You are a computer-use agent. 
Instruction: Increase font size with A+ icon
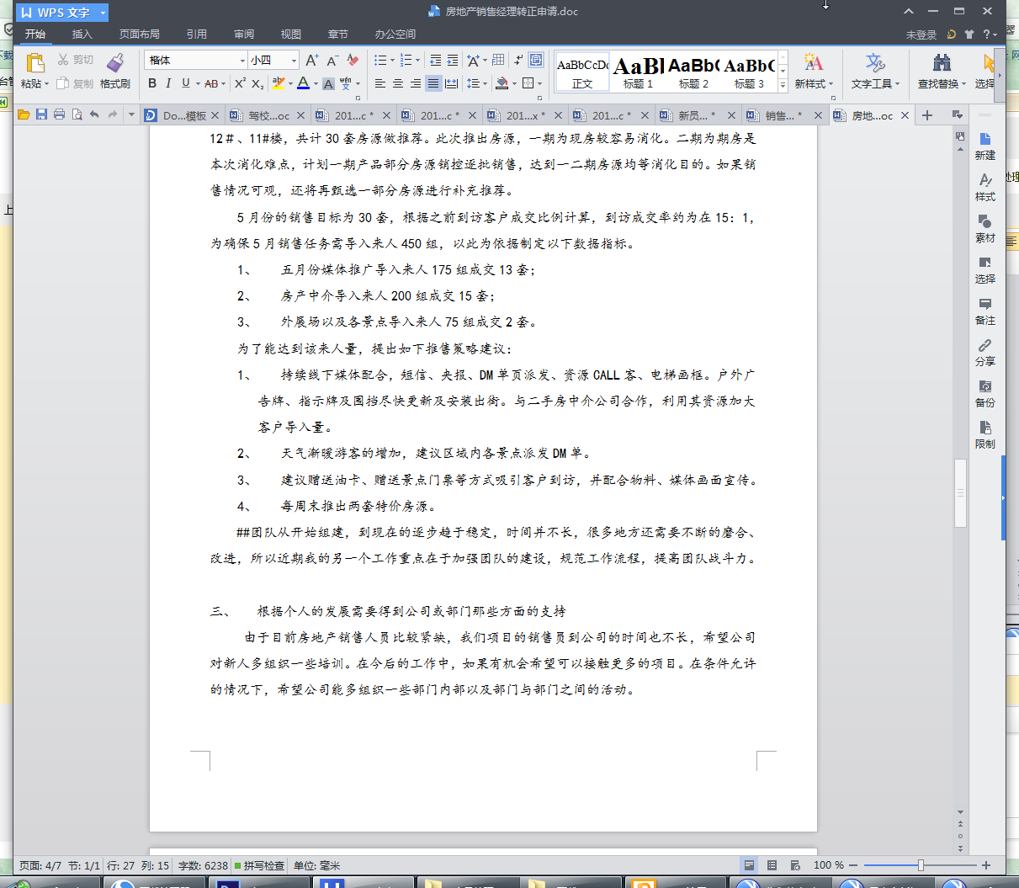click(311, 60)
